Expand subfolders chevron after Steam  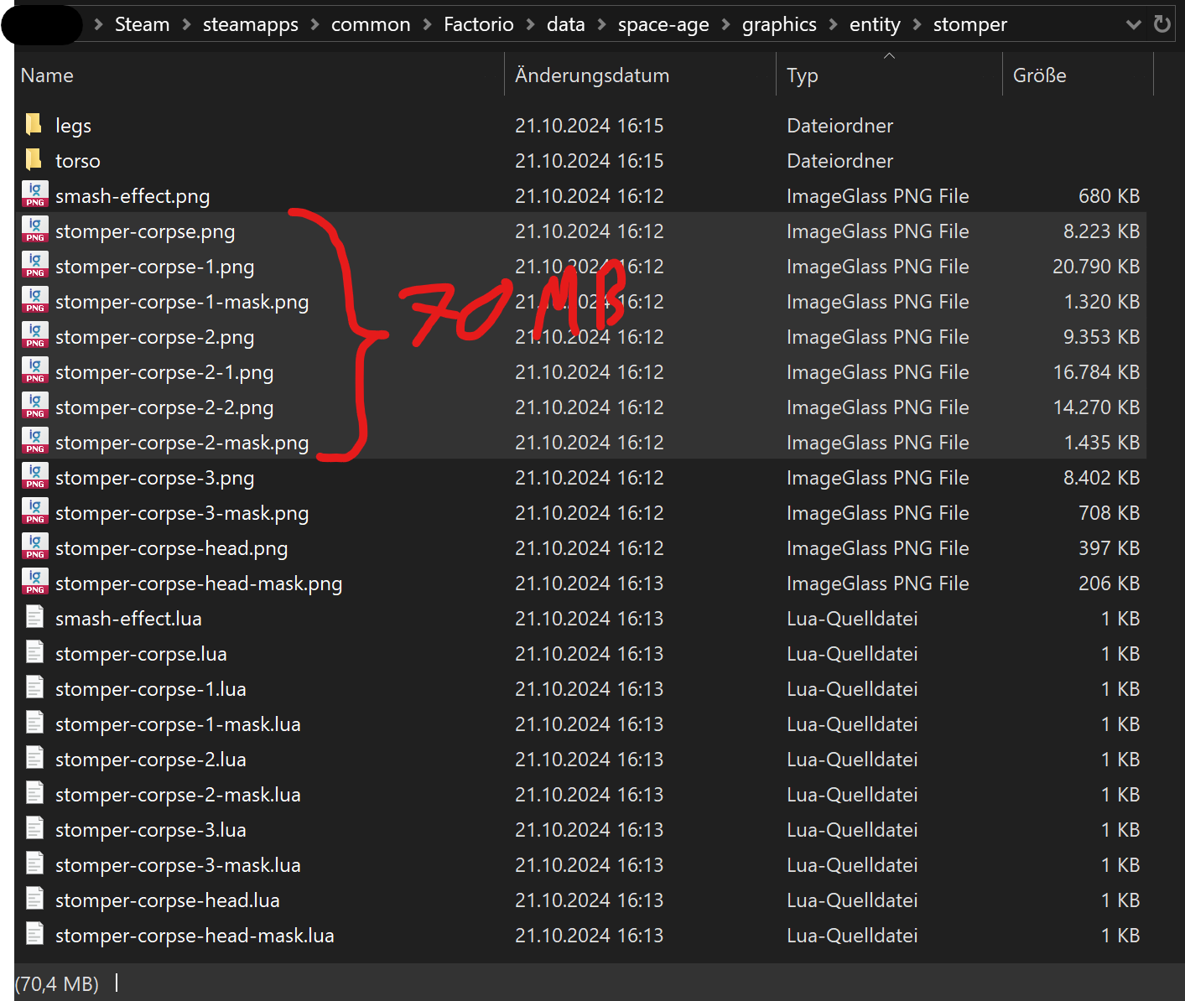pos(186,24)
